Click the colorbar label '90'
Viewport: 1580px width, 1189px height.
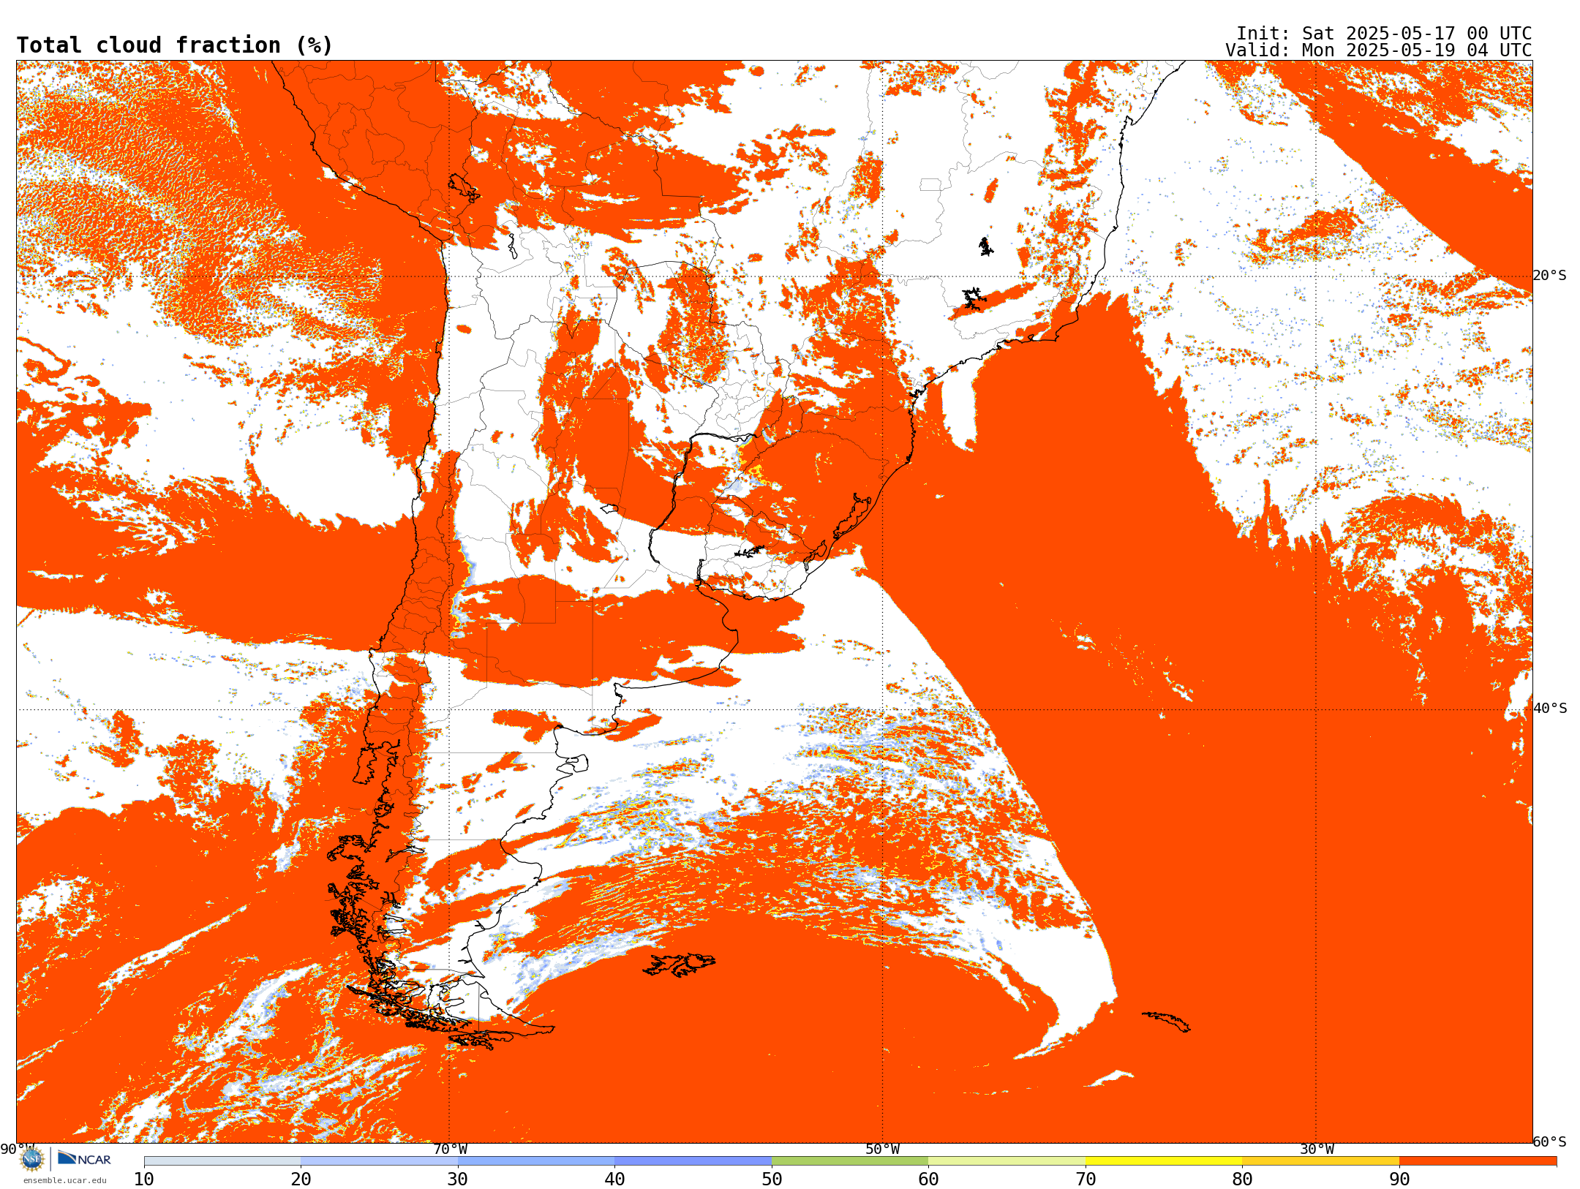coord(1399,1179)
